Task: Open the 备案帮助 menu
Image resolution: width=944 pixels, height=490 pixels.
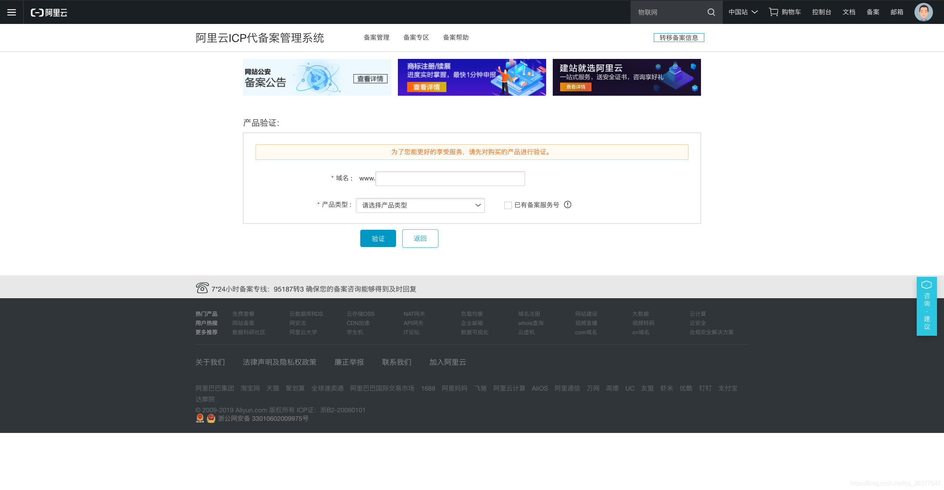Action: 456,38
